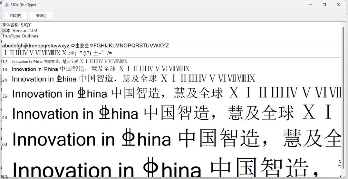Click the 12-point sample text line
The height and width of the screenshot is (179, 348).
click(69, 62)
